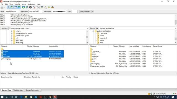Click the Port input field
This screenshot has width=177, height=99.
point(75,12)
